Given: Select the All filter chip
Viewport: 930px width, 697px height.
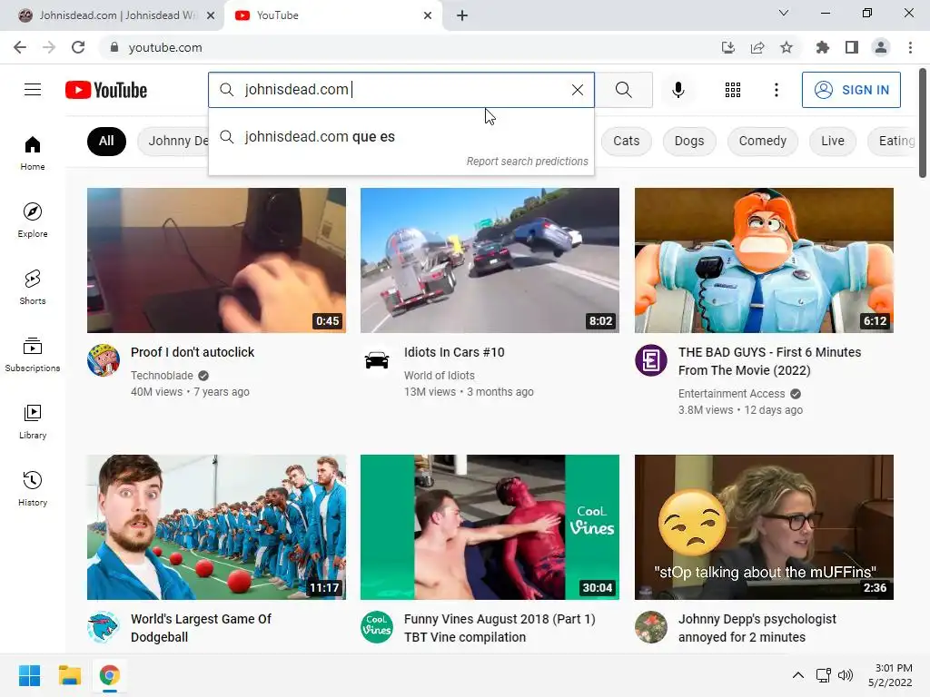Looking at the screenshot, I should [106, 141].
